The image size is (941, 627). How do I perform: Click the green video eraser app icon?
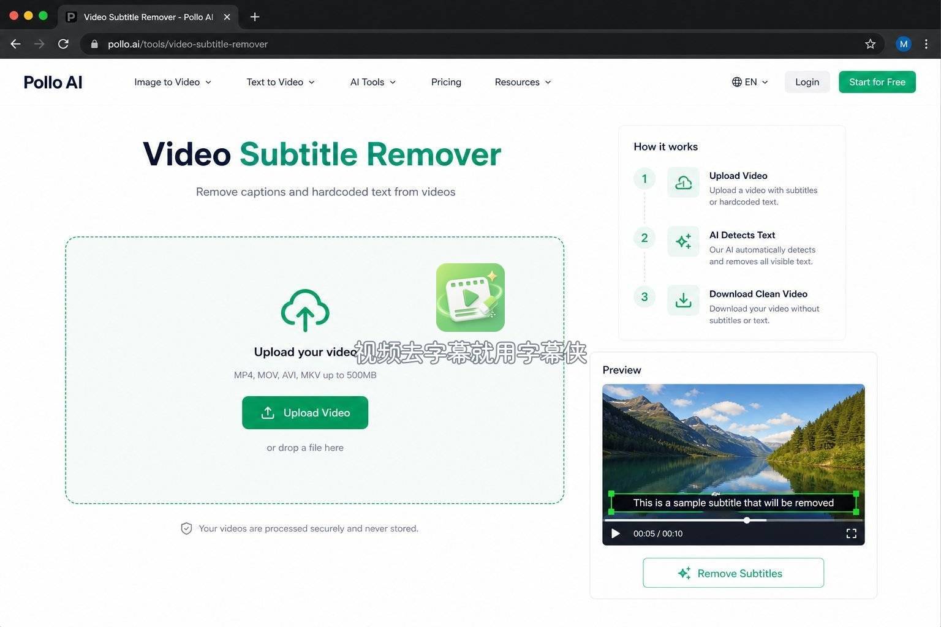[470, 298]
